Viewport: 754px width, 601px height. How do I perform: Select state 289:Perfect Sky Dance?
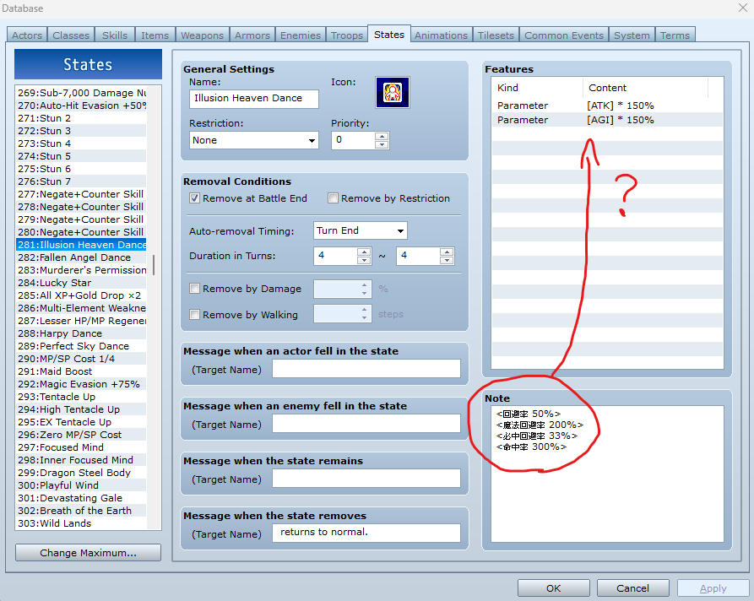click(x=81, y=346)
